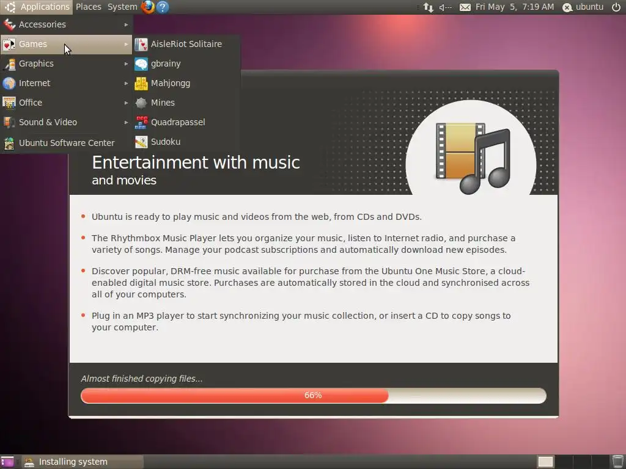Launch Quadrapassel game

click(186, 122)
